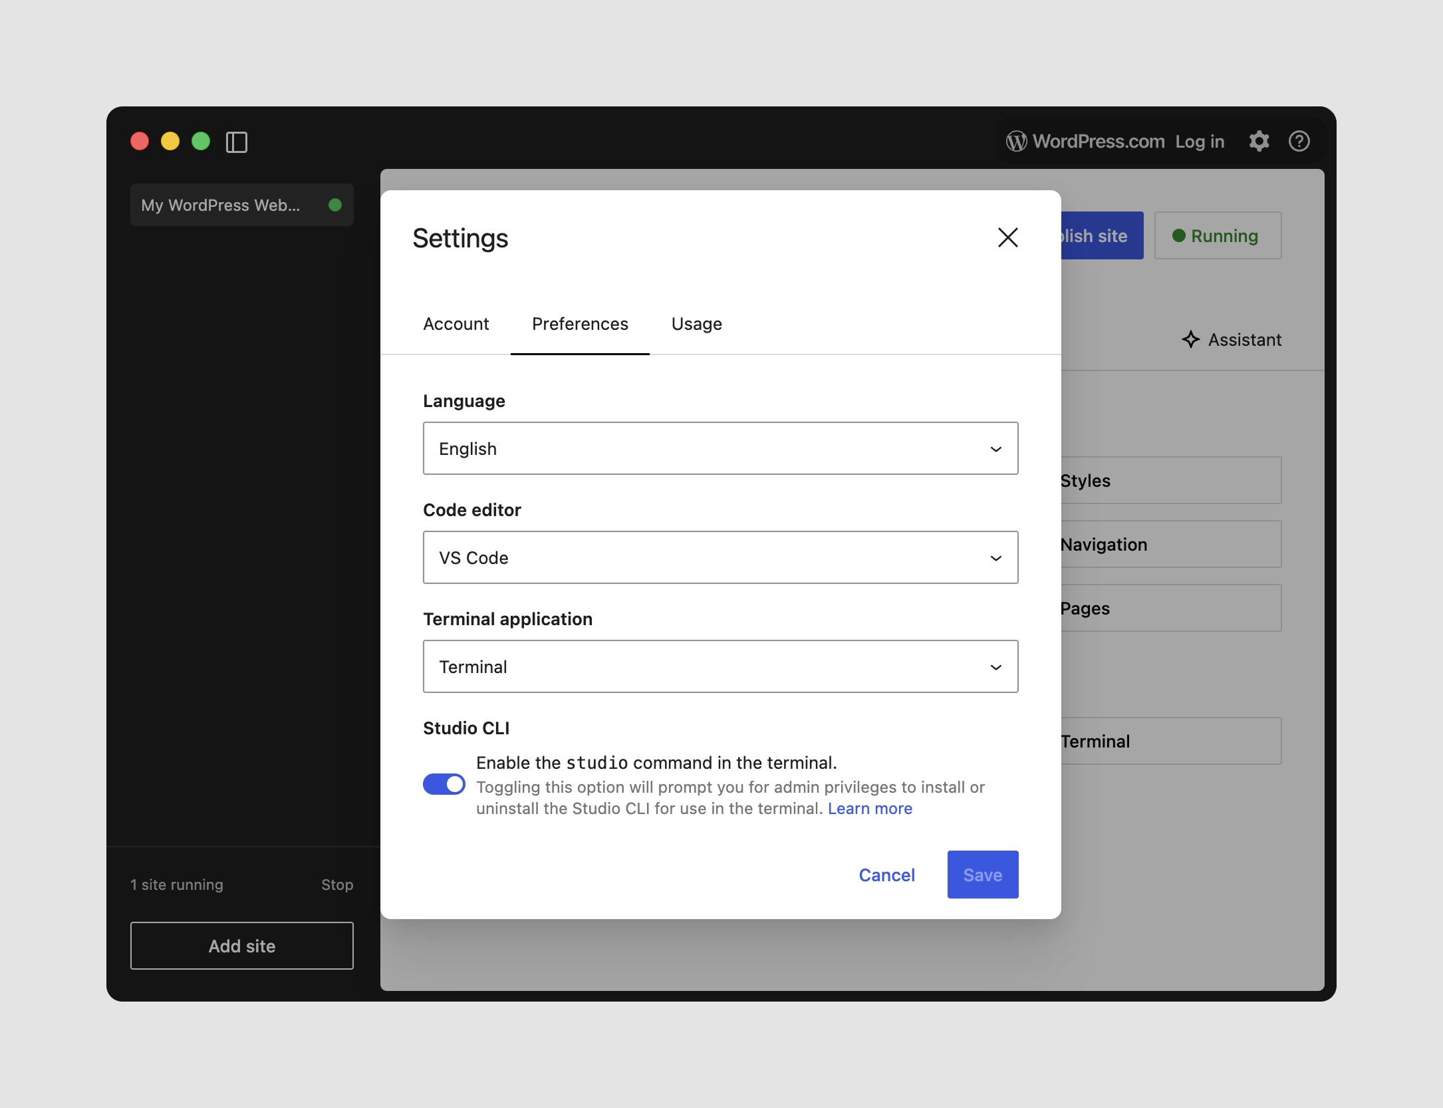This screenshot has height=1108, width=1443.
Task: Save the preference changes
Action: [982, 875]
